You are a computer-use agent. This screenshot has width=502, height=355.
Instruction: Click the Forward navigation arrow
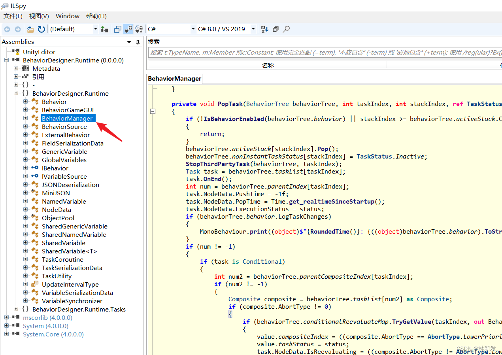[18, 29]
